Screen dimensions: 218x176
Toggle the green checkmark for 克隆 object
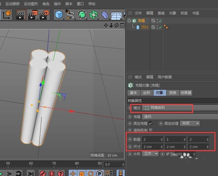coord(160,21)
